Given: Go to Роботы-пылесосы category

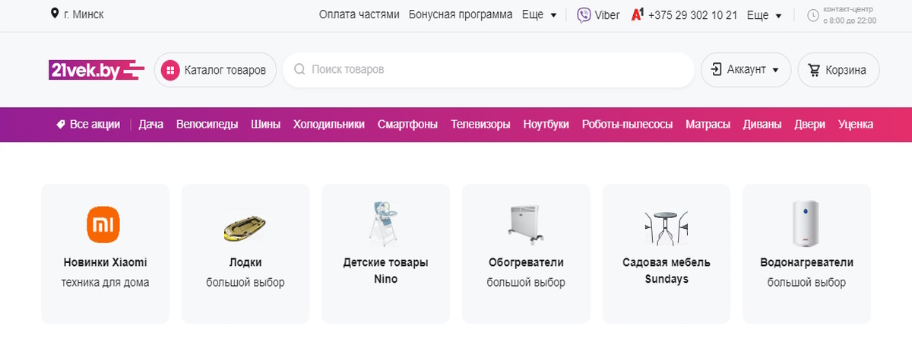Looking at the screenshot, I should (627, 125).
